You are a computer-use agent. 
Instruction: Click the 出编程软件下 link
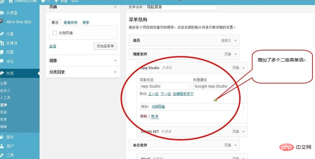pyautogui.click(x=183, y=94)
